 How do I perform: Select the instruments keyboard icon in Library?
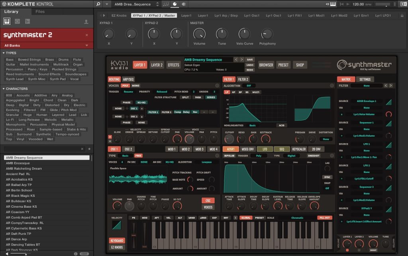(7, 21)
